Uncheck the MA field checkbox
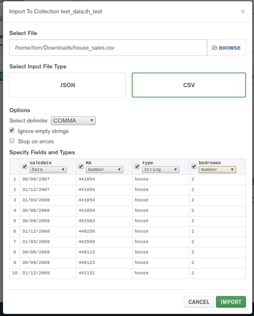Screen dimensions: 254x316 click(81, 166)
